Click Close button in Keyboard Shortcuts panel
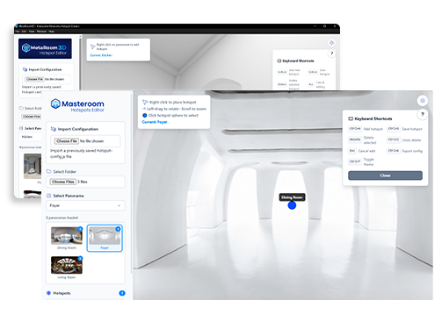Viewport: 442px width, 329px height. tap(385, 175)
